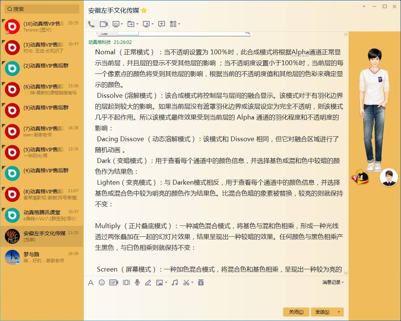Open the (6)动真格VIP售后 conversation
The height and width of the screenshot is (321, 401).
[42, 90]
